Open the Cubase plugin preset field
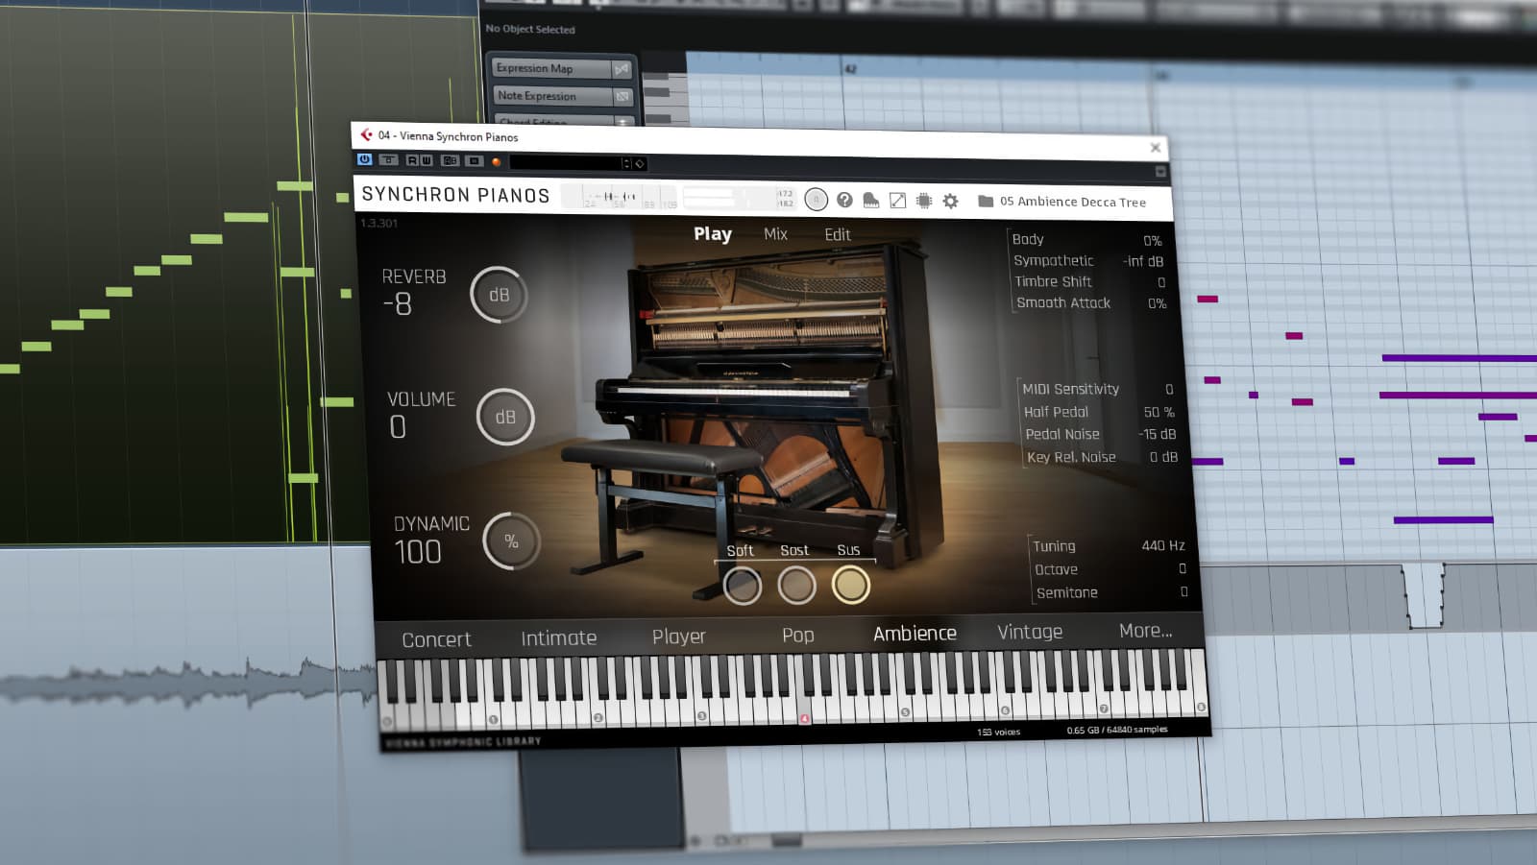This screenshot has width=1537, height=865. [x=567, y=163]
